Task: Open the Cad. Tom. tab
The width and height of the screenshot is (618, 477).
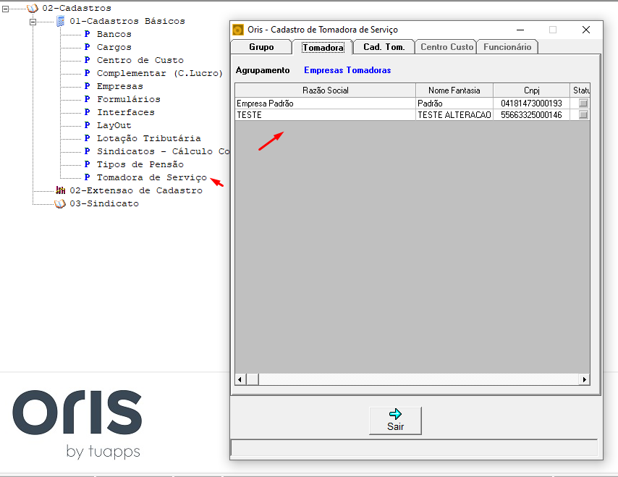Action: coord(384,47)
